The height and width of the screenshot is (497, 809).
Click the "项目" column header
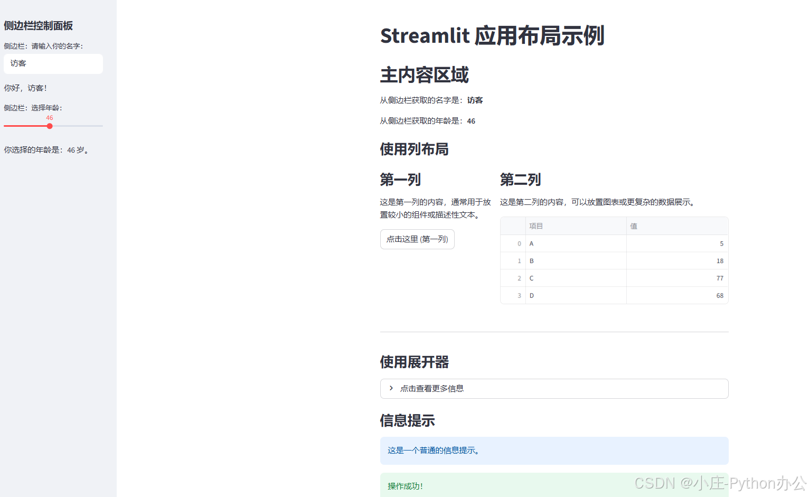coord(536,226)
